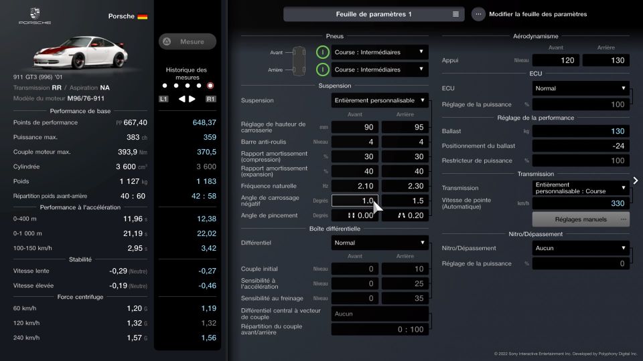This screenshot has width=643, height=361.
Task: Select Vitesse de pointe value 330
Action: click(x=581, y=203)
